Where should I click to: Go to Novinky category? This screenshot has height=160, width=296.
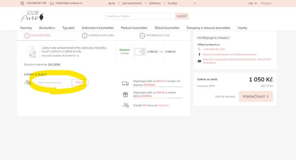[26, 28]
